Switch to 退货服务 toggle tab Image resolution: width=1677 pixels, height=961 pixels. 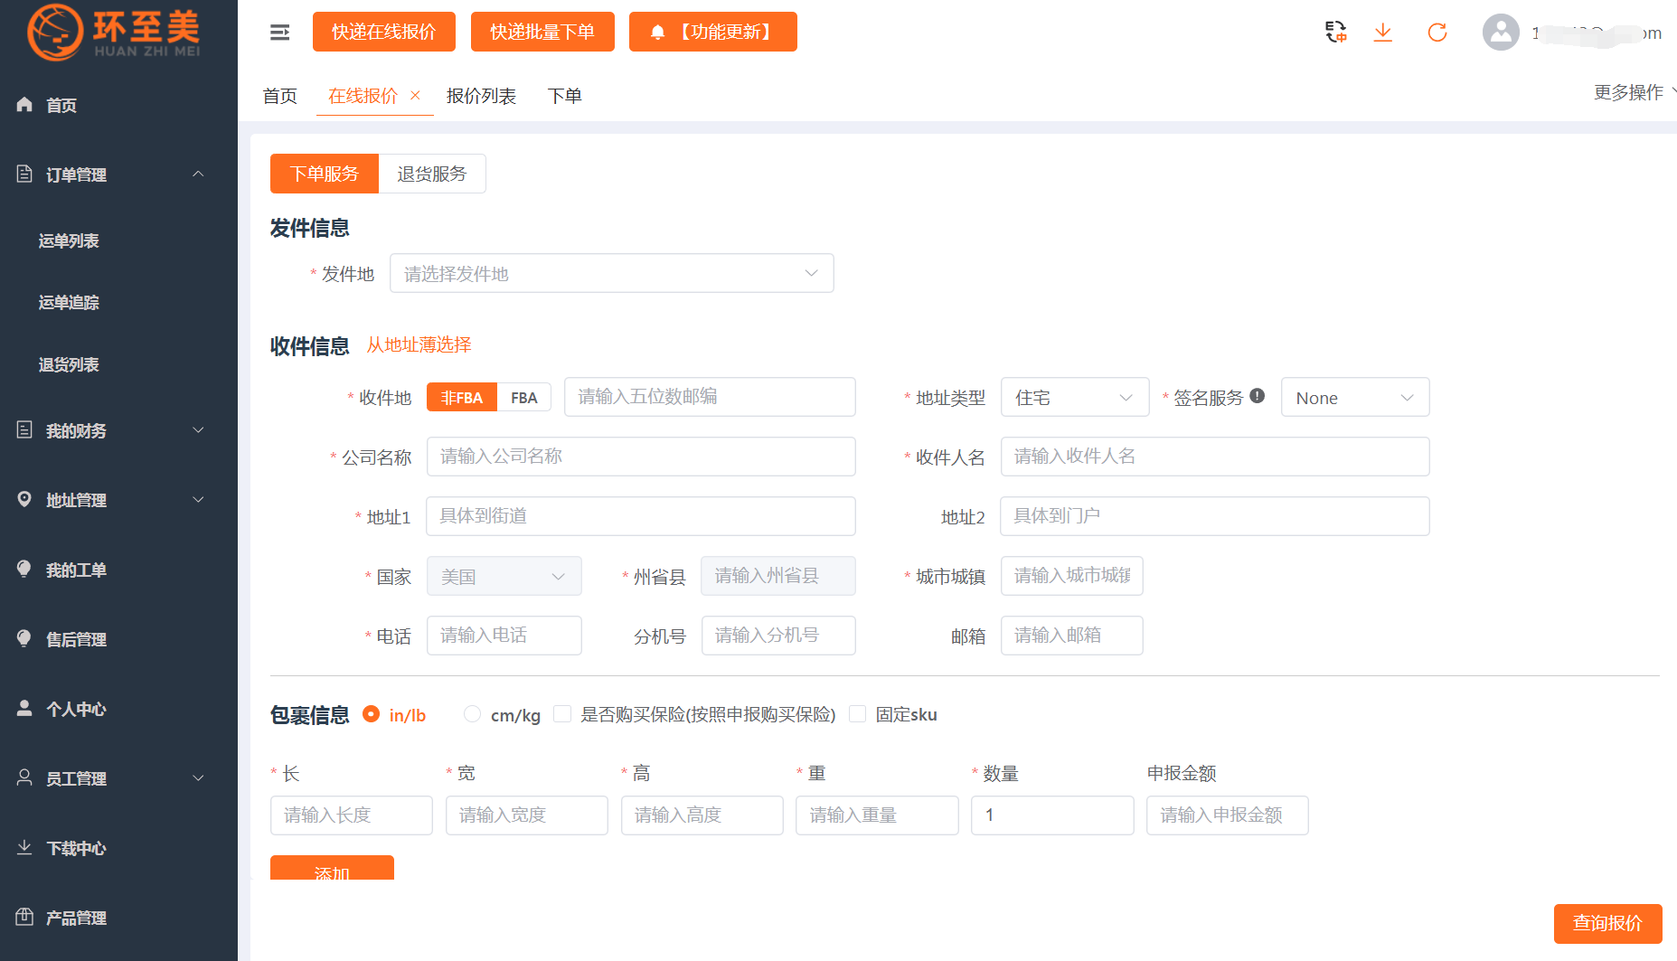click(x=432, y=174)
